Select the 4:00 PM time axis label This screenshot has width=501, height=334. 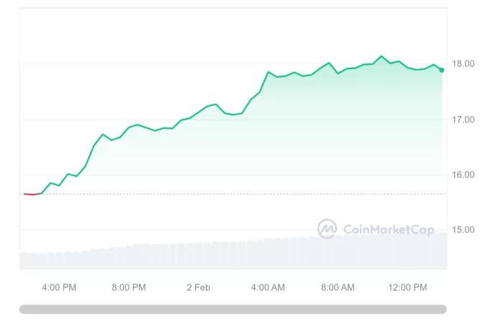(x=59, y=287)
